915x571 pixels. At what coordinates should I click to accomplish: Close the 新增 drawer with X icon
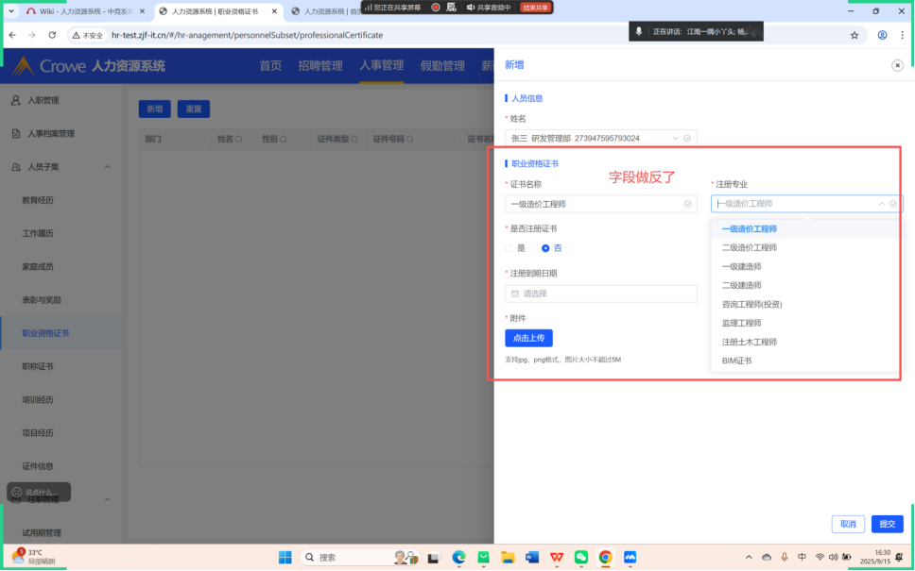pyautogui.click(x=897, y=65)
